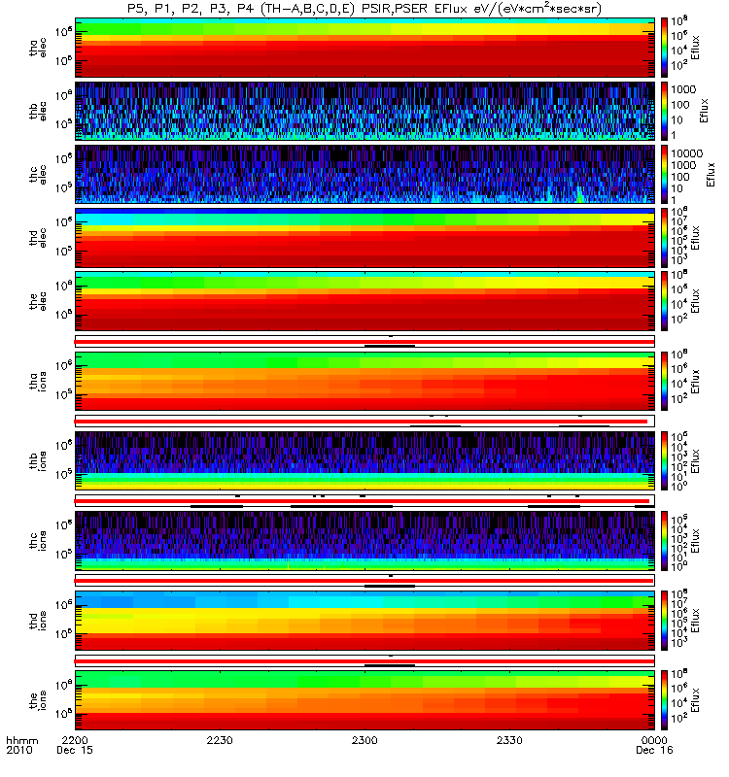Click the "2010" year label

(19, 750)
